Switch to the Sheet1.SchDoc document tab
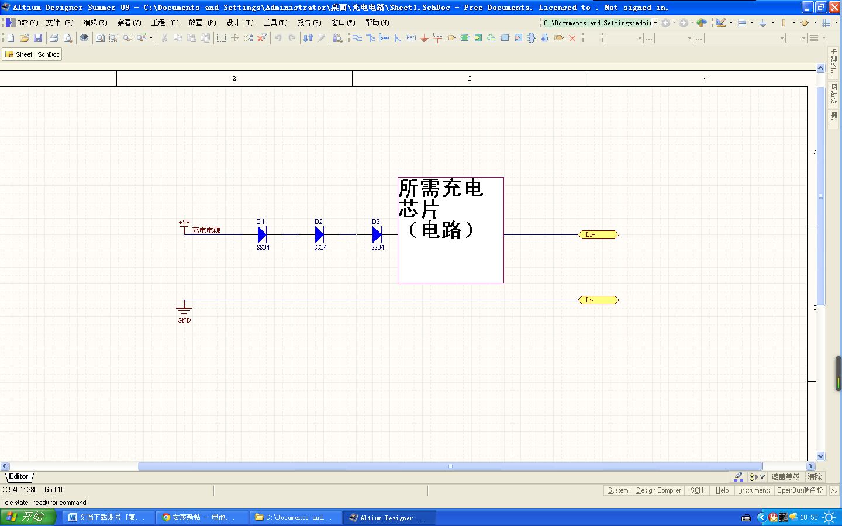 32,54
